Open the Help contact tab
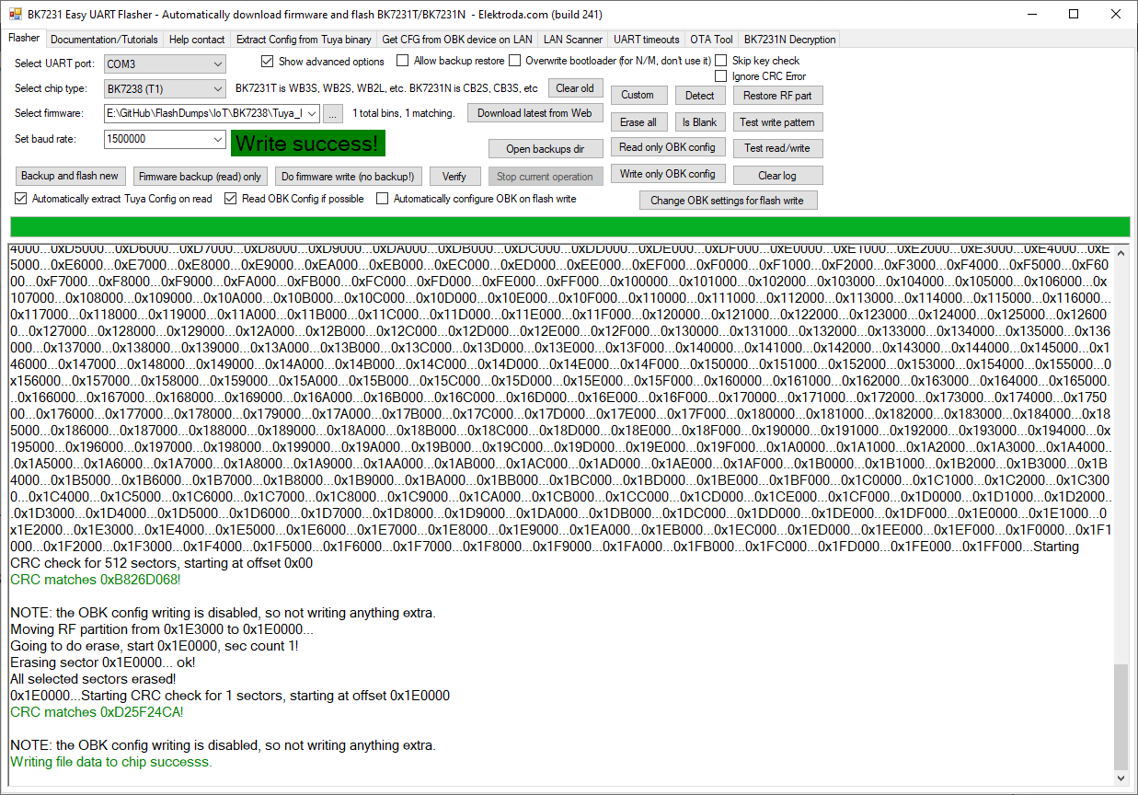Image resolution: width=1138 pixels, height=795 pixels. (x=197, y=40)
